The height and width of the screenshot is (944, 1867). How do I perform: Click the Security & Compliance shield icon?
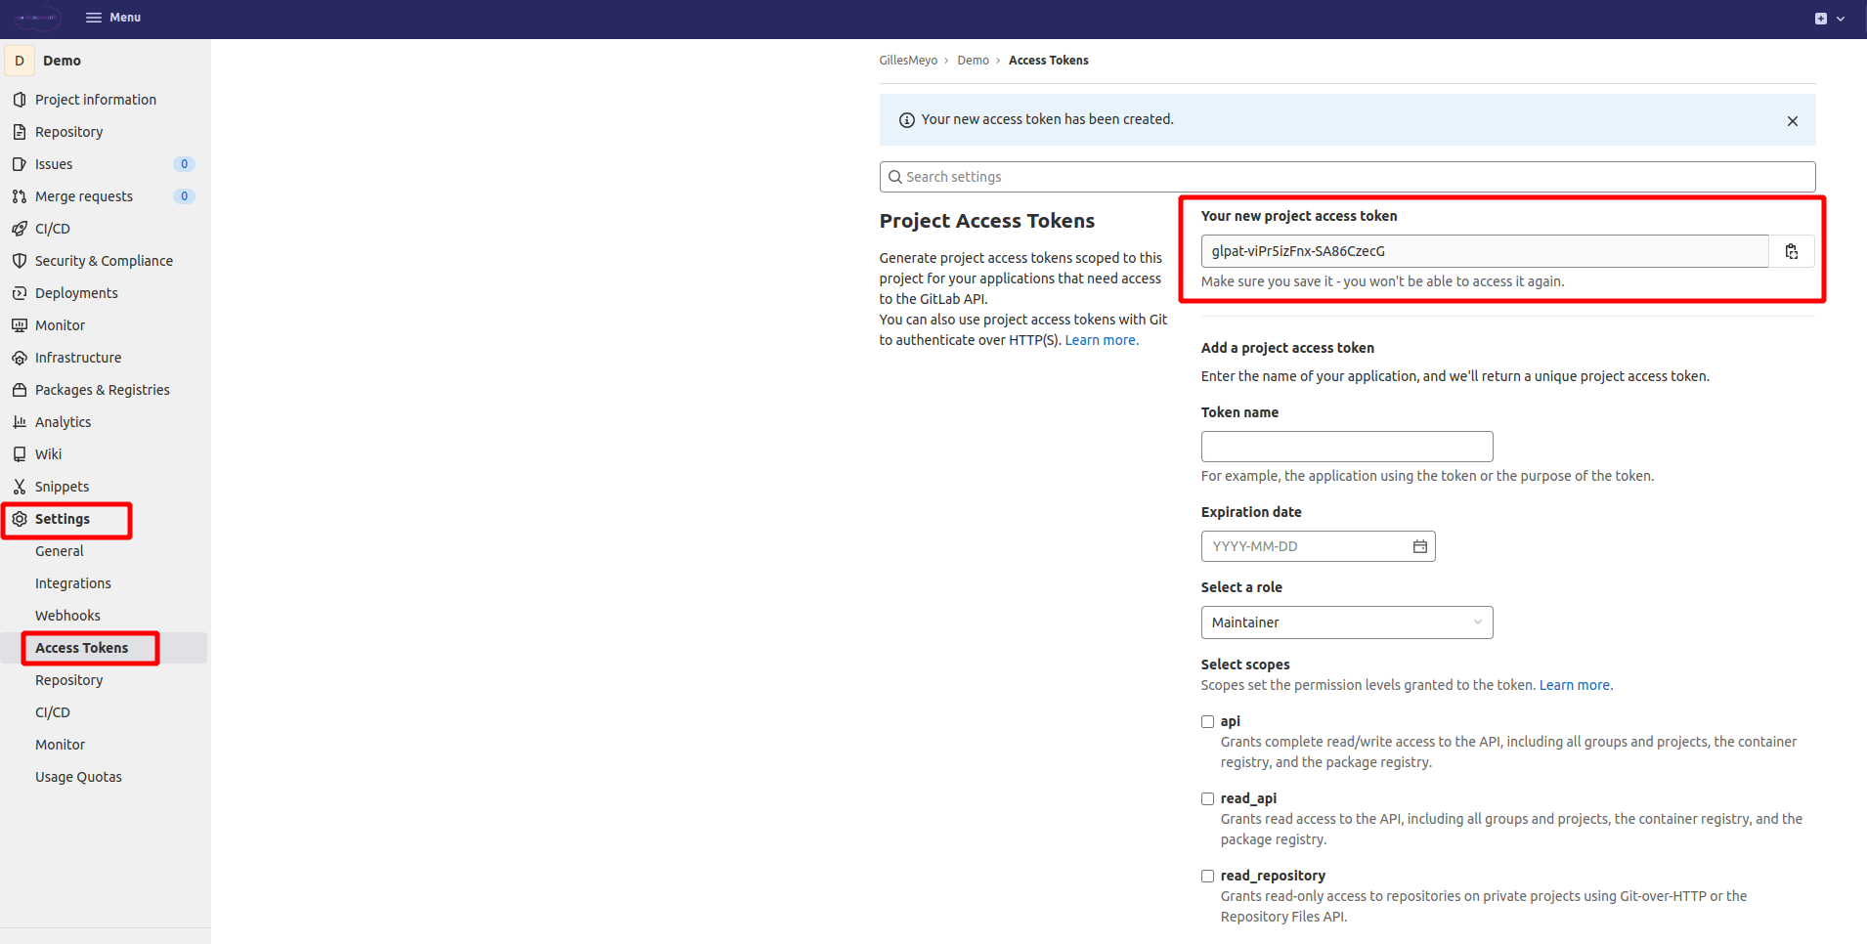[20, 261]
